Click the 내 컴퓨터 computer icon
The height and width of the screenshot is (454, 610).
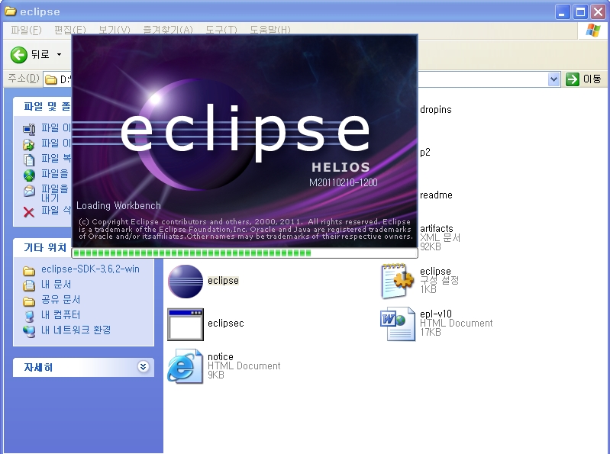point(29,316)
